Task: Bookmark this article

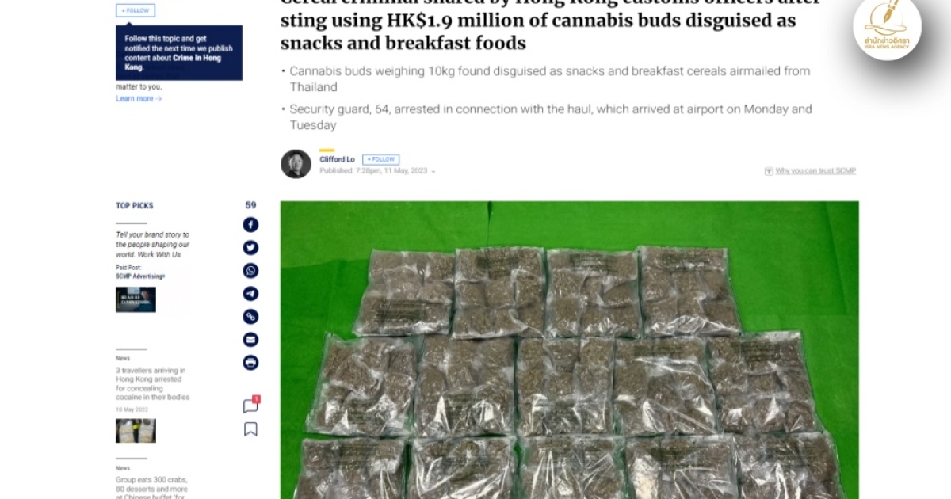Action: pyautogui.click(x=250, y=429)
